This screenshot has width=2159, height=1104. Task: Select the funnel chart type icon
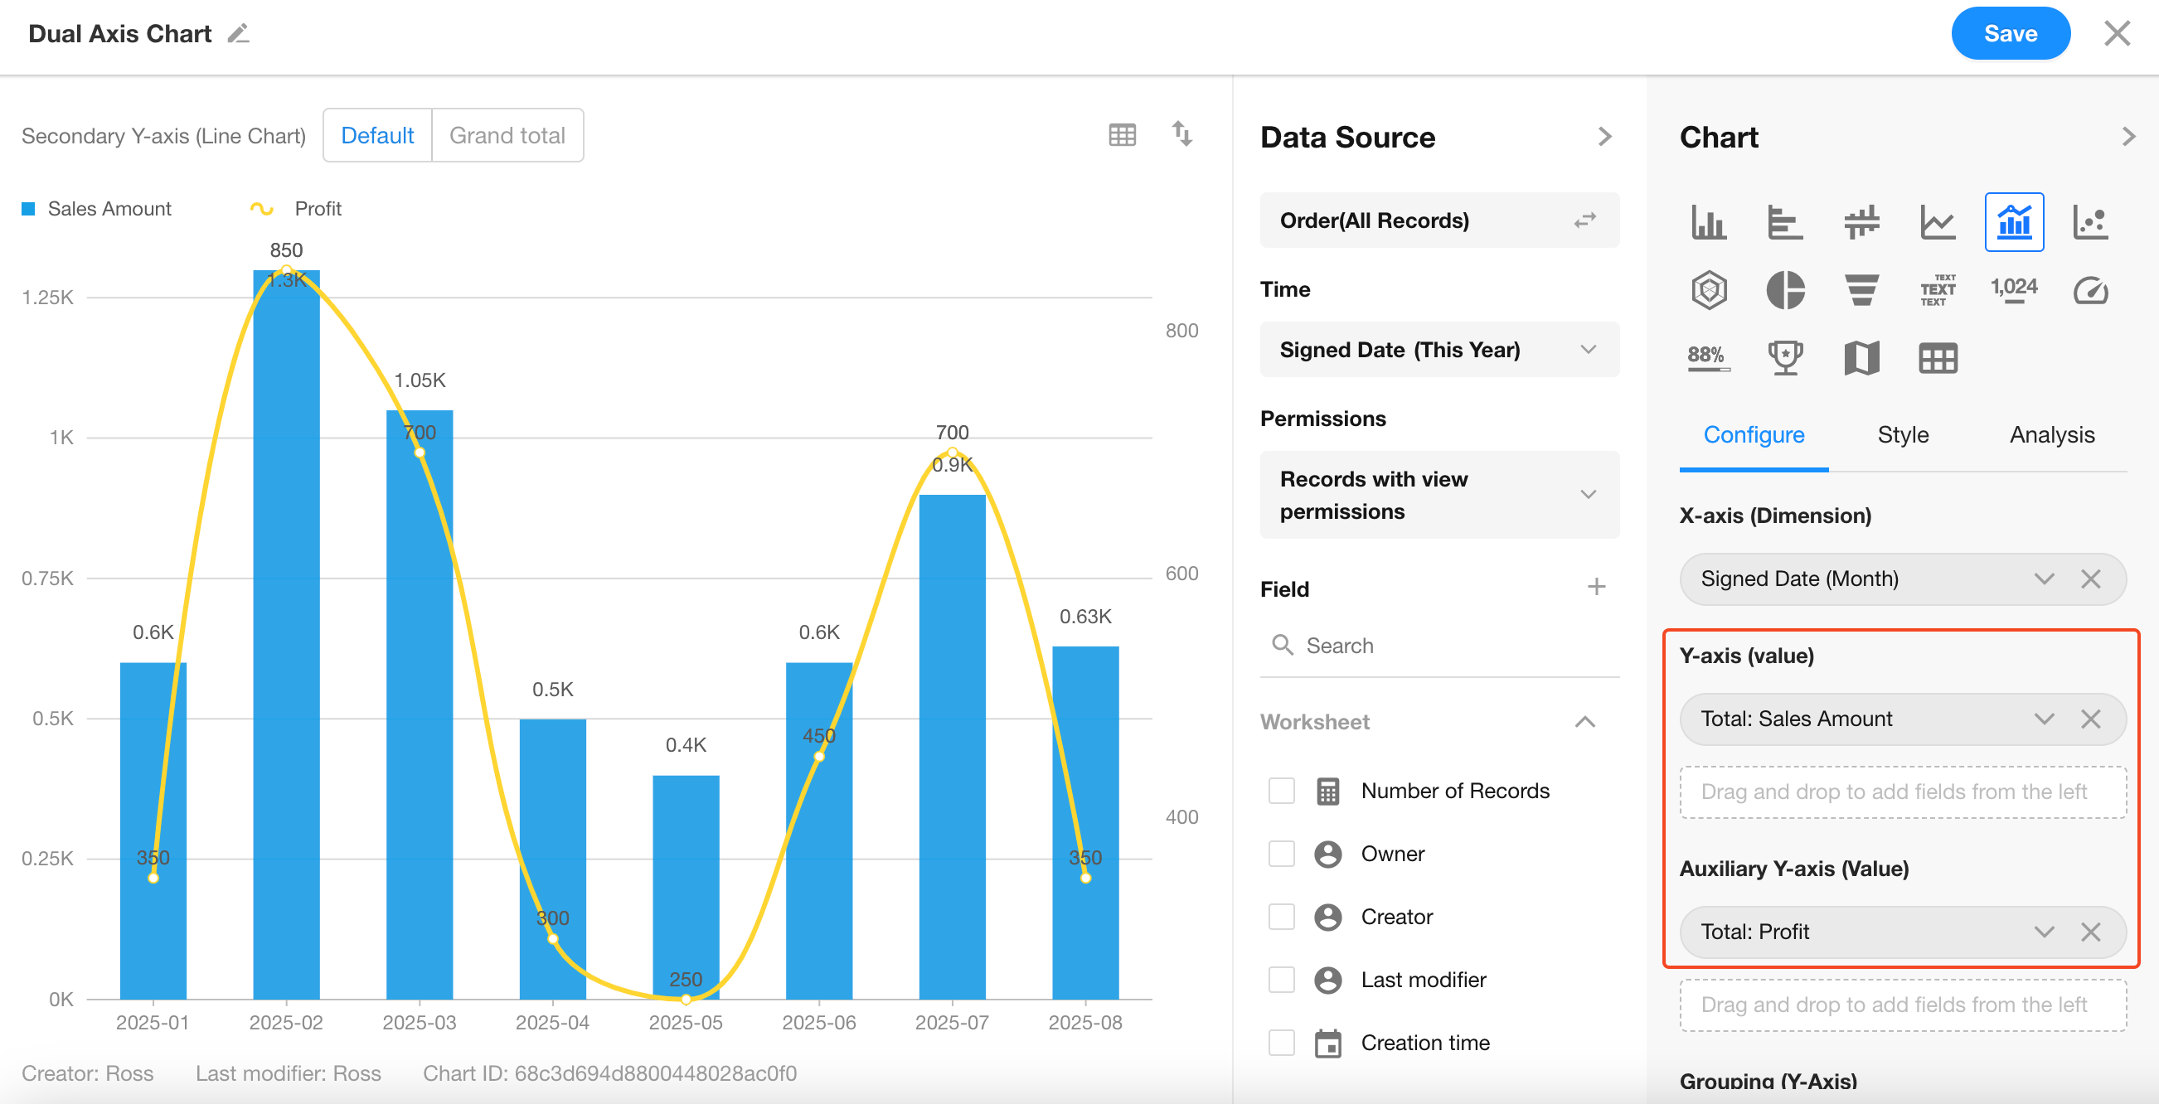point(1861,291)
